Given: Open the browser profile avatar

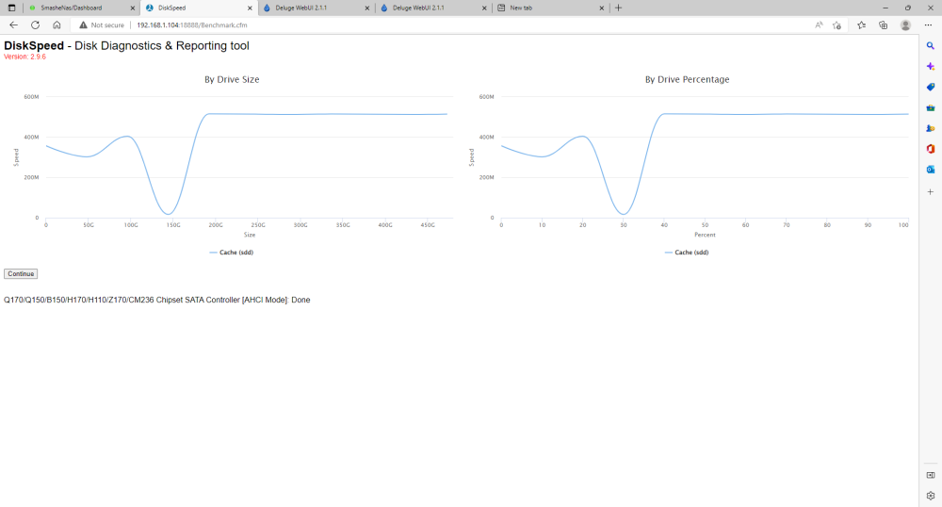Looking at the screenshot, I should click(x=905, y=25).
